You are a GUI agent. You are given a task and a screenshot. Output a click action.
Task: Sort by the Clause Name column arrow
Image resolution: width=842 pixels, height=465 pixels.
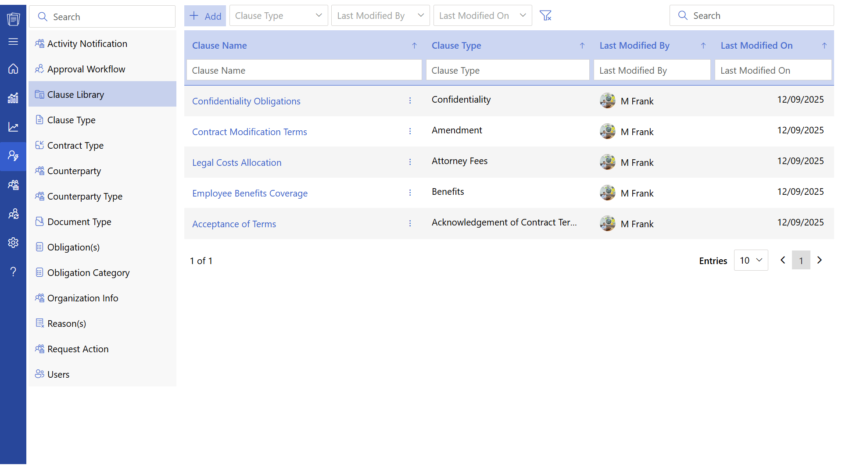[414, 45]
